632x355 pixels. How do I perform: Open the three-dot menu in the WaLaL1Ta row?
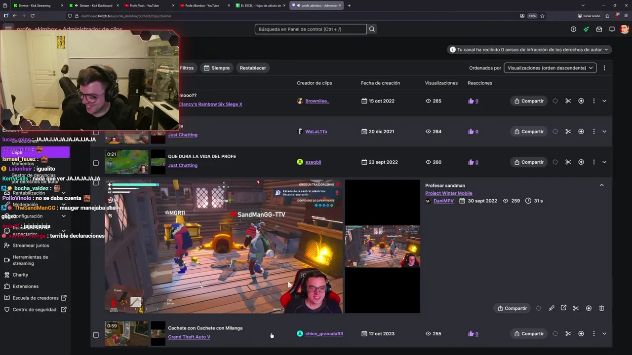click(593, 132)
